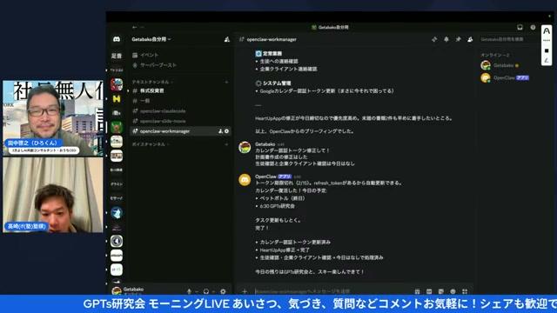Screen dimensions: 557x313
Task: Select the openclaw-workmanager channel
Action: point(180,131)
